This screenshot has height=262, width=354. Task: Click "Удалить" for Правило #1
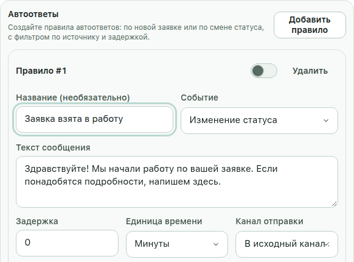point(310,71)
